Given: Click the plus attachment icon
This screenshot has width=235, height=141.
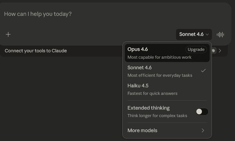Looking at the screenshot, I should pyautogui.click(x=8, y=34).
